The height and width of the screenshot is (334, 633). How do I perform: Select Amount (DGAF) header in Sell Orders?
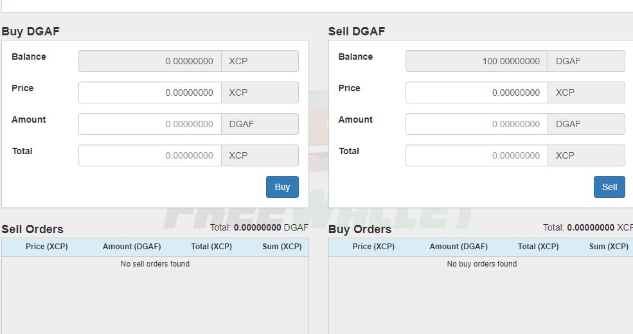coord(132,247)
